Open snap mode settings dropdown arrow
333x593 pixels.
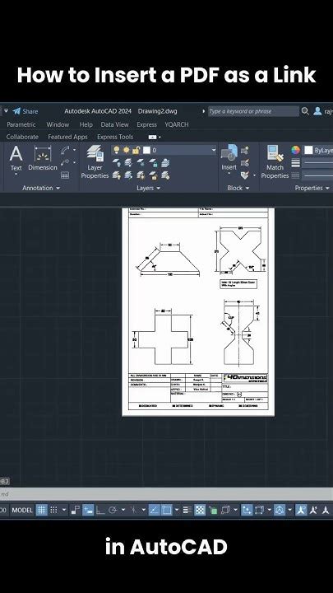coord(64,510)
